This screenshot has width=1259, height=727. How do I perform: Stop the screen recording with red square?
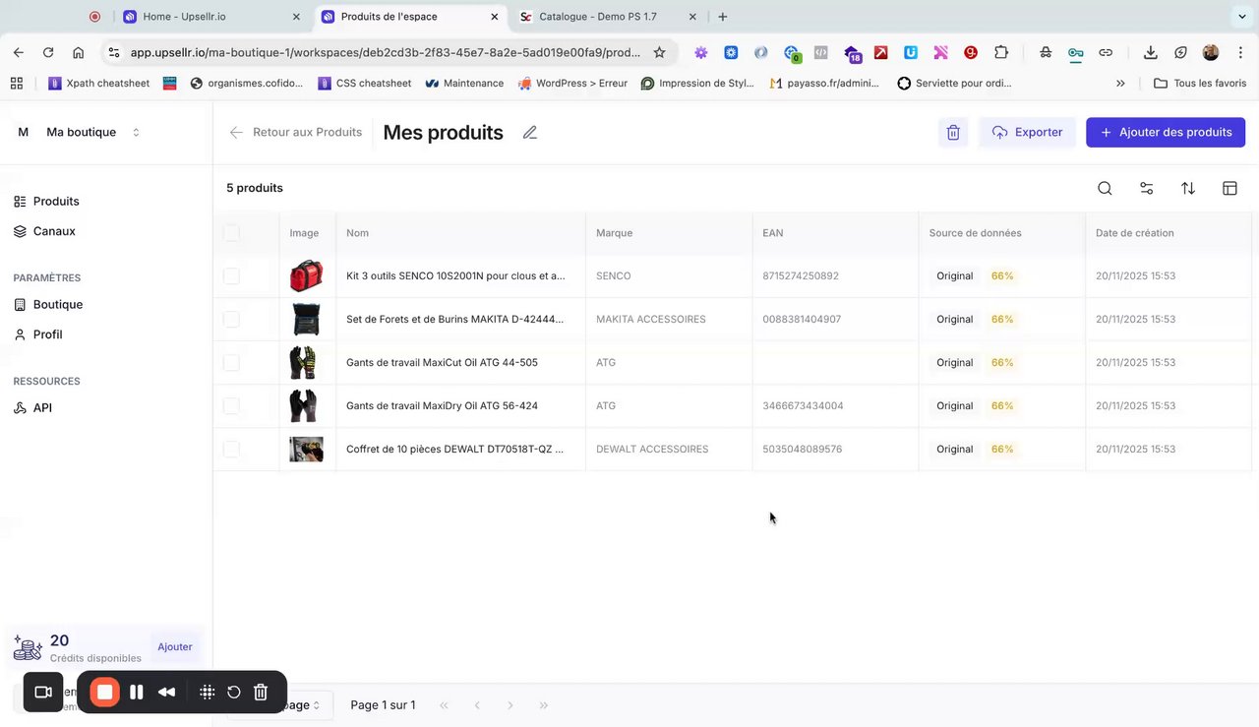tap(104, 692)
